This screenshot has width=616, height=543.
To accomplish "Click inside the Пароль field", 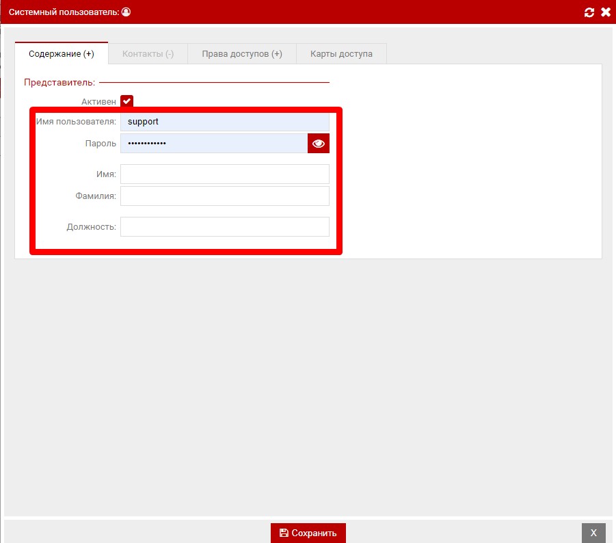I will click(213, 144).
